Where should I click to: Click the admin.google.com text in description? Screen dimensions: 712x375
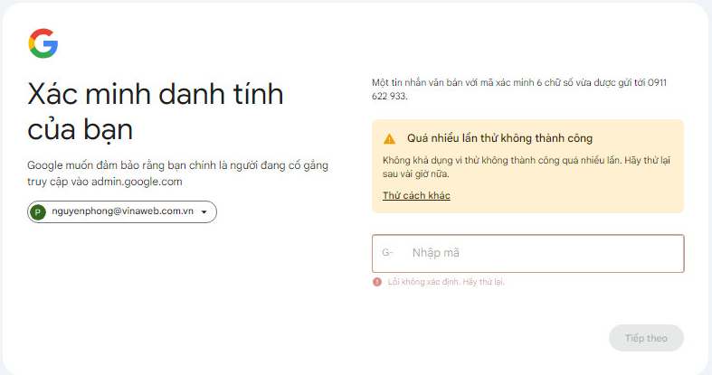(137, 182)
